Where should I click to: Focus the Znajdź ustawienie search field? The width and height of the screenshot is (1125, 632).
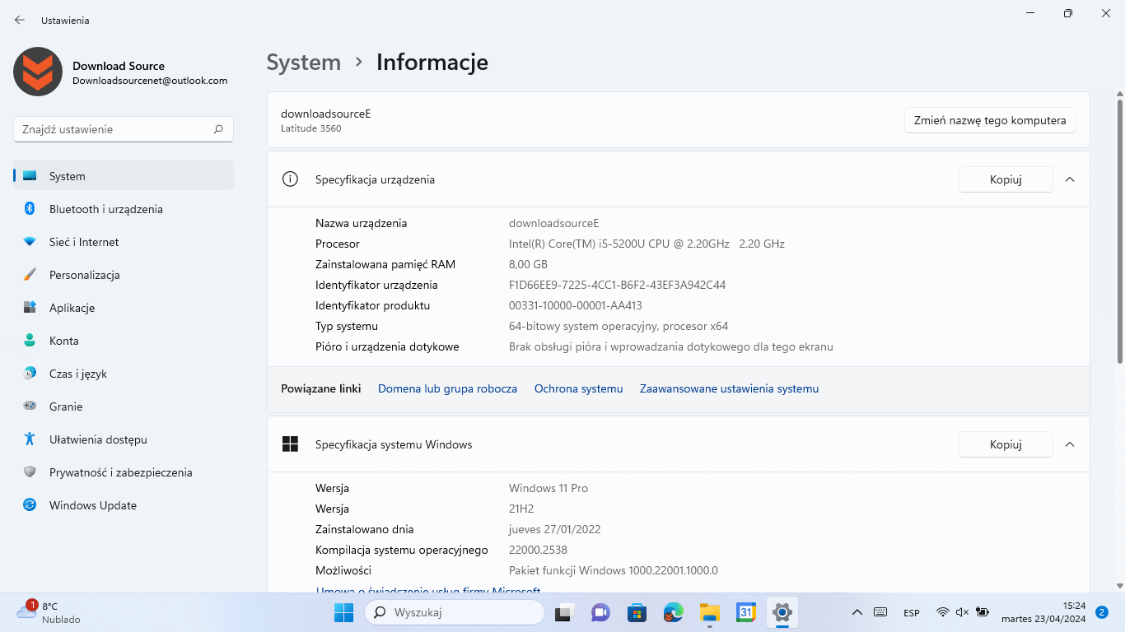click(x=124, y=129)
